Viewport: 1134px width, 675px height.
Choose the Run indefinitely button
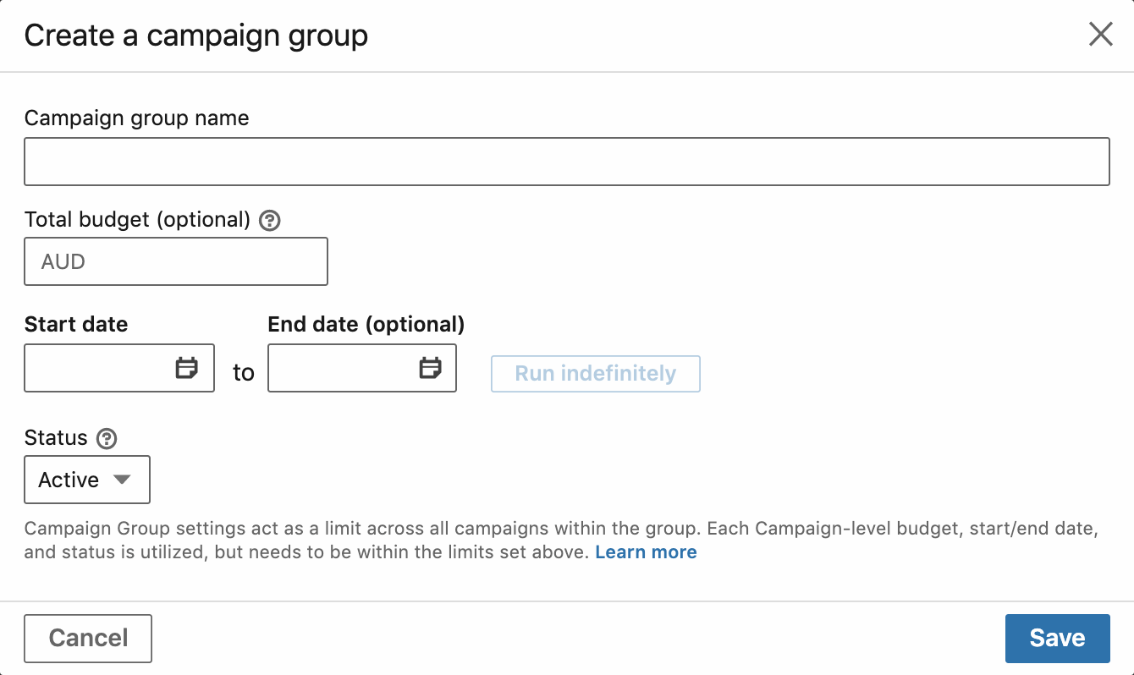click(596, 374)
